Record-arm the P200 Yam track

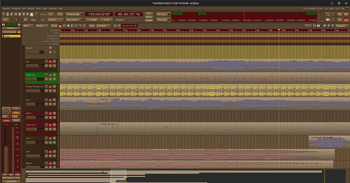46,75
